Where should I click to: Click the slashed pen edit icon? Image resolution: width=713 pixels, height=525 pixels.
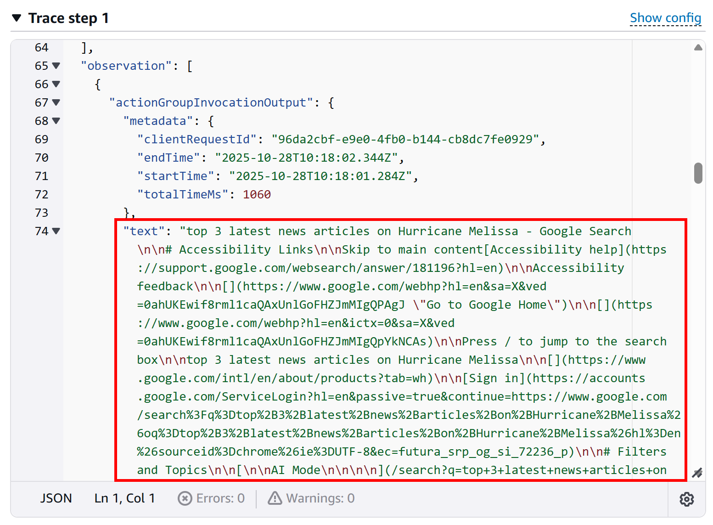(x=699, y=472)
